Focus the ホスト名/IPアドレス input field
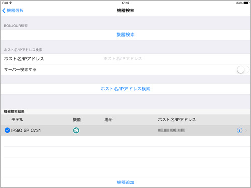 176,59
